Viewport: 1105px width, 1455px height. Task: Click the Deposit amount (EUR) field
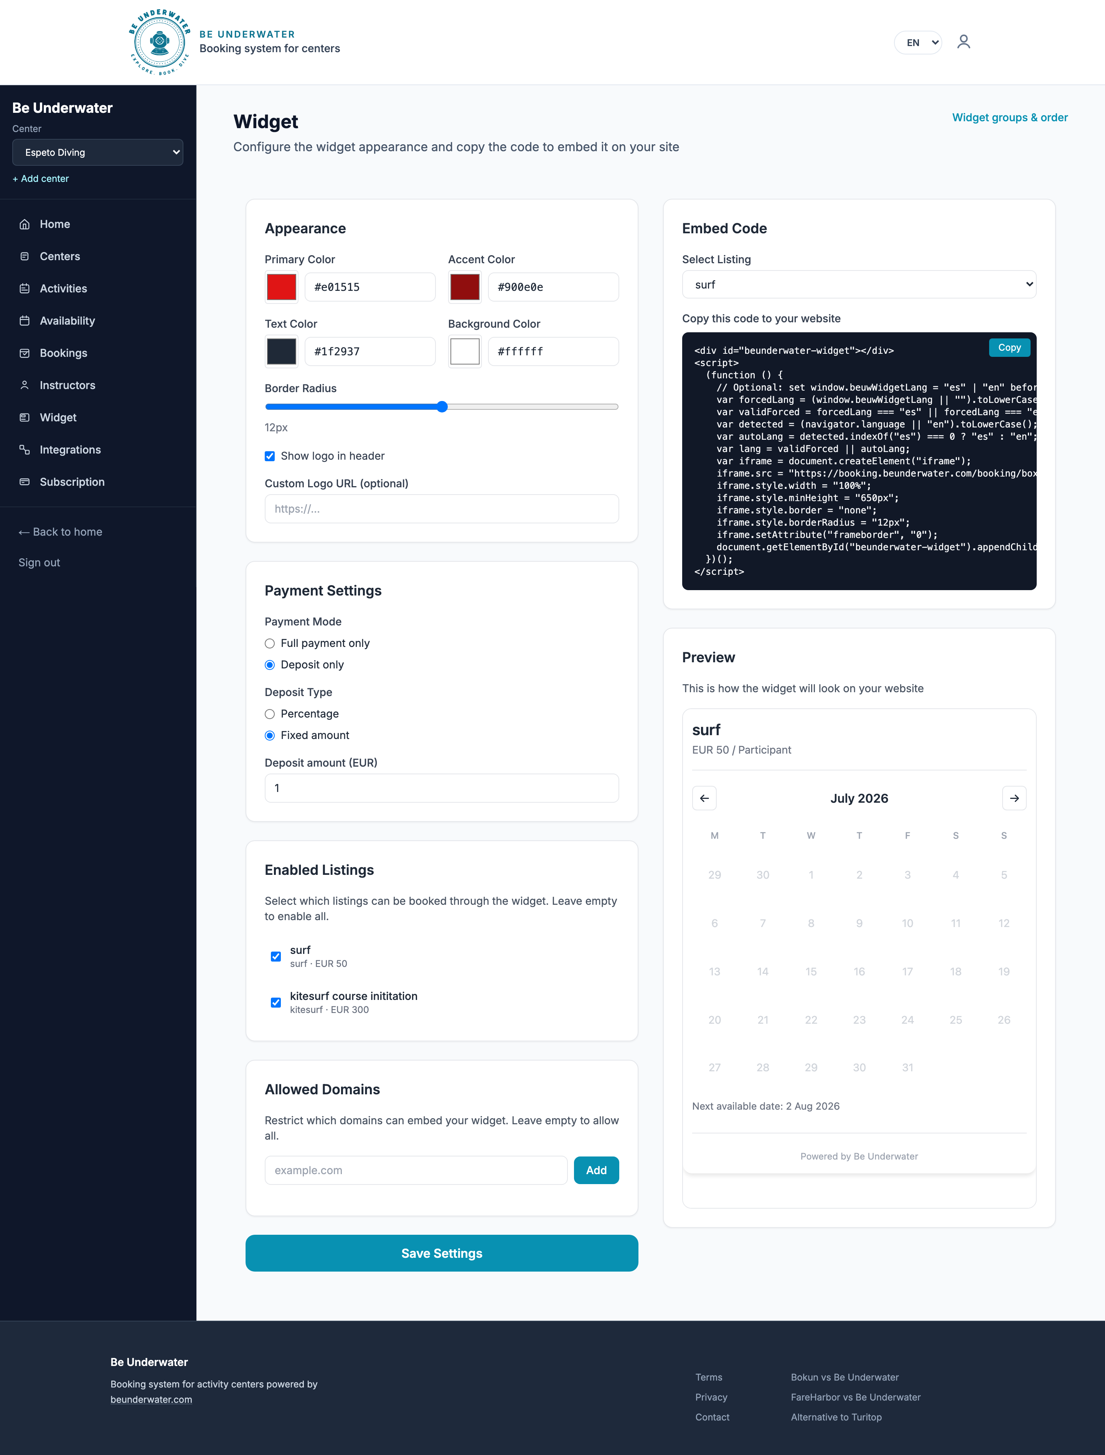point(441,789)
